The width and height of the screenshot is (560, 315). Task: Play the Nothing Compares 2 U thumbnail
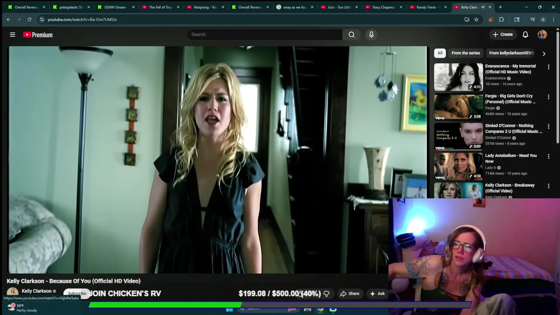(x=458, y=136)
